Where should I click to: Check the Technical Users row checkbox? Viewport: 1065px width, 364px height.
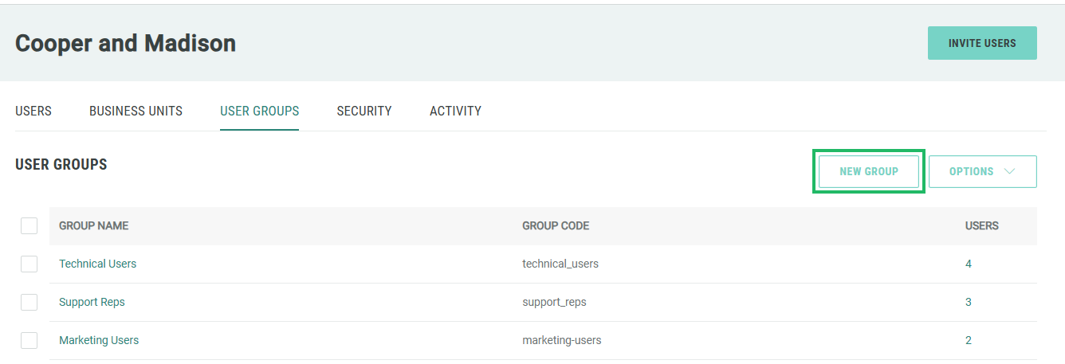coord(29,264)
